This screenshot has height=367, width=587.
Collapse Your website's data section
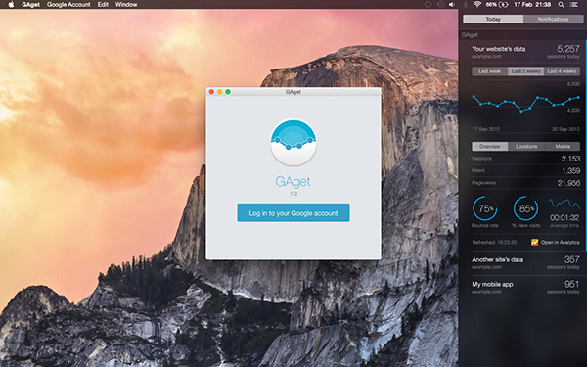pyautogui.click(x=525, y=52)
